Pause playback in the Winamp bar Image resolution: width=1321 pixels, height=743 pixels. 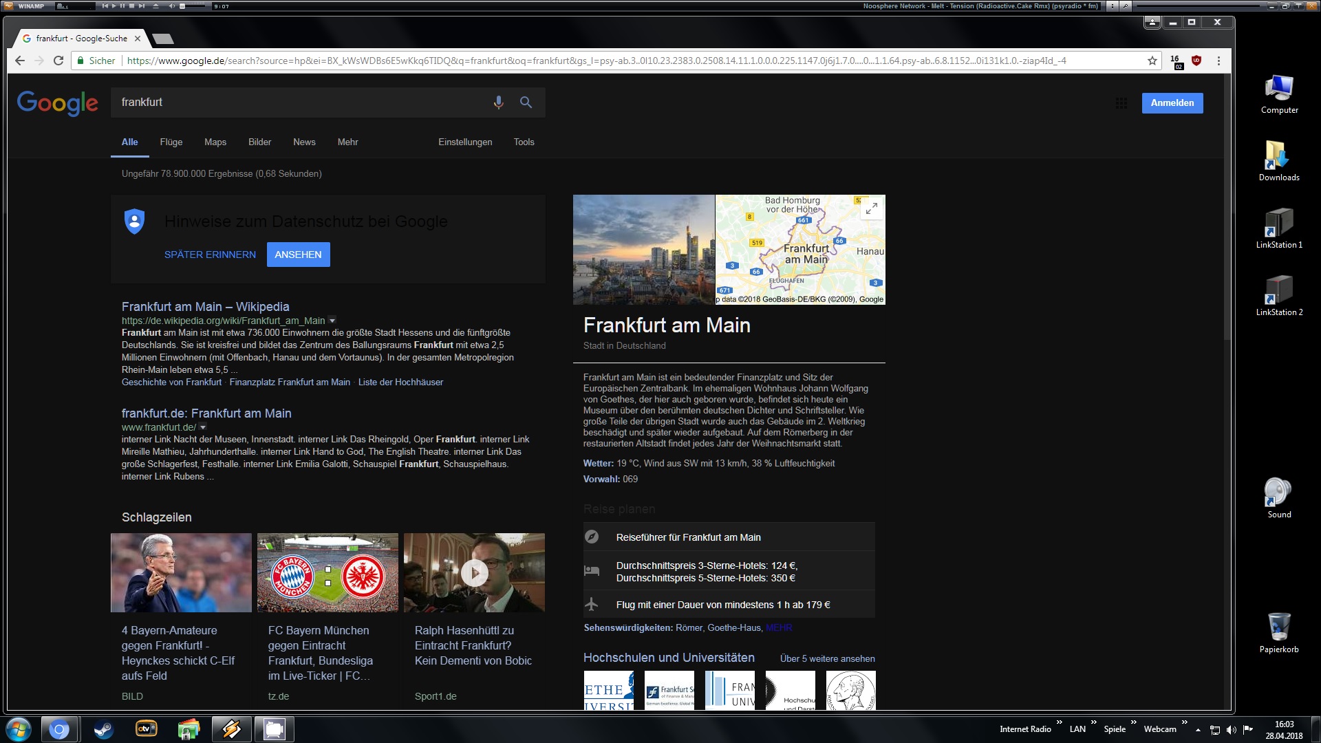pos(122,6)
